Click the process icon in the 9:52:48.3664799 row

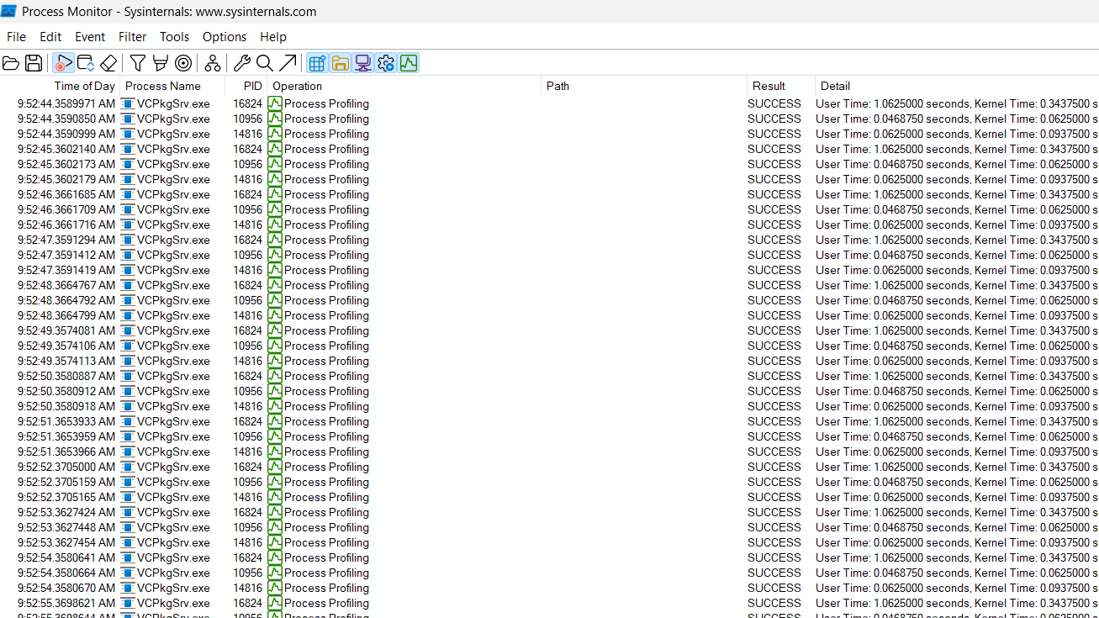coord(128,315)
